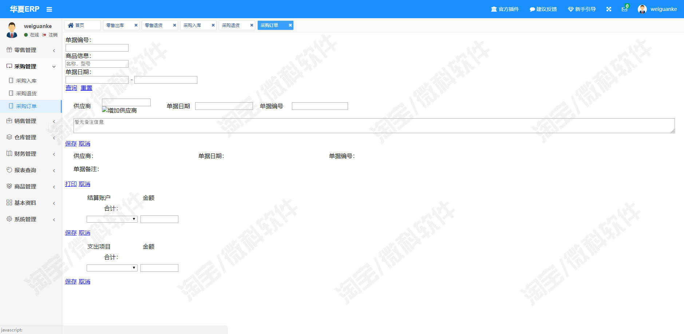Image resolution: width=684 pixels, height=334 pixels.
Task: Expand the 系统管理 menu chevron
Action: tap(54, 219)
